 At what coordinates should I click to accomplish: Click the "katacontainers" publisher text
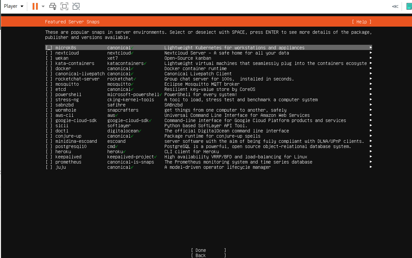click(x=126, y=63)
